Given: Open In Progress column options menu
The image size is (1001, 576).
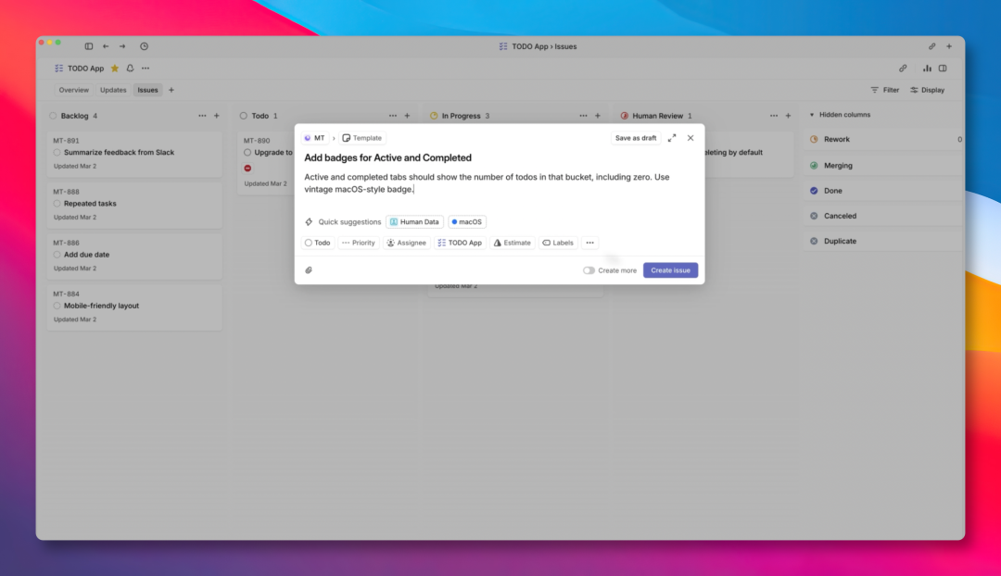Looking at the screenshot, I should [584, 116].
